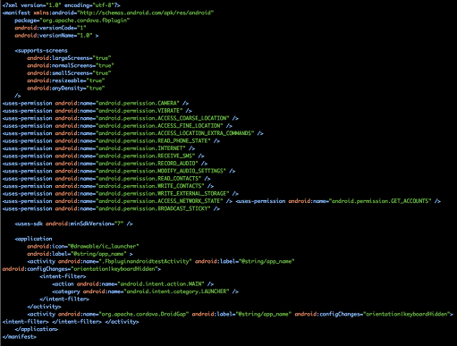The width and height of the screenshot is (457, 346).
Task: Click the indented closing intent-filter tag
Action: [64, 300]
